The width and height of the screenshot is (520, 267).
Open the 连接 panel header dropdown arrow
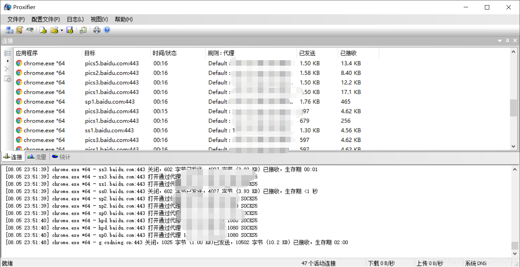tap(500, 41)
